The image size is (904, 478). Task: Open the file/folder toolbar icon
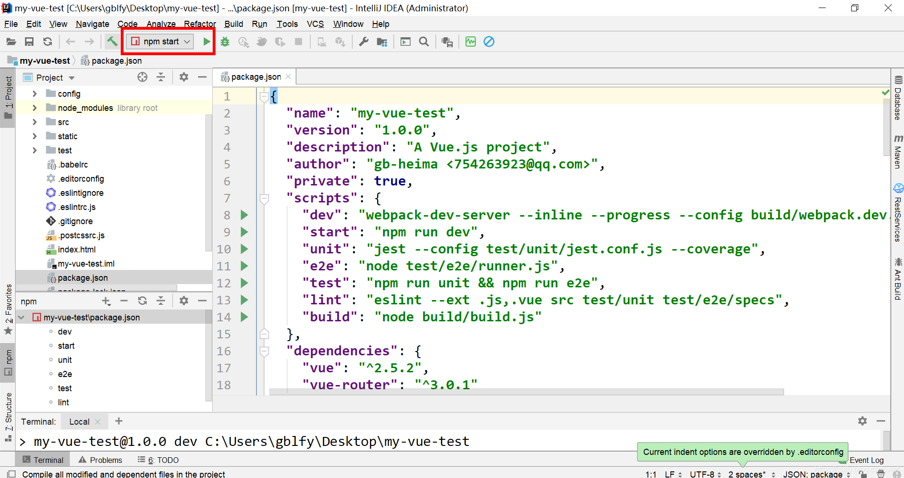(11, 42)
